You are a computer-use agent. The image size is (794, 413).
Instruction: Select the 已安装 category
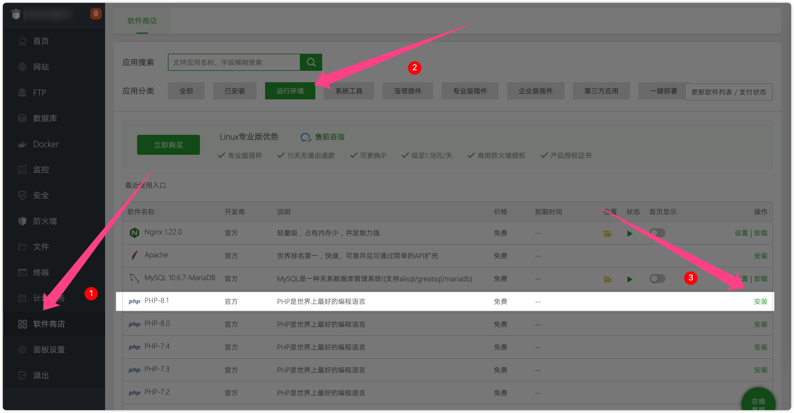[x=234, y=91]
